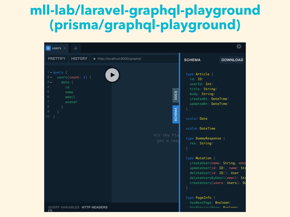Click 'type Article' in schema

[x=198, y=74]
